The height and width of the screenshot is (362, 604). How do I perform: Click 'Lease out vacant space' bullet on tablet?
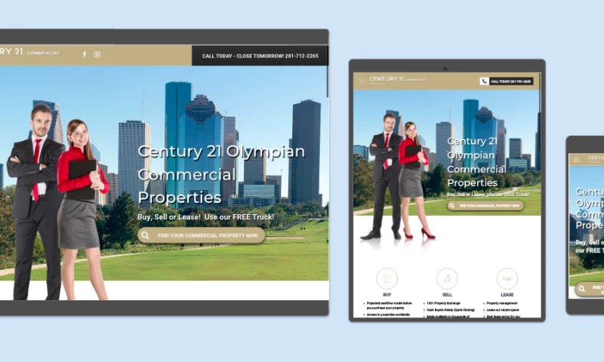tap(503, 310)
